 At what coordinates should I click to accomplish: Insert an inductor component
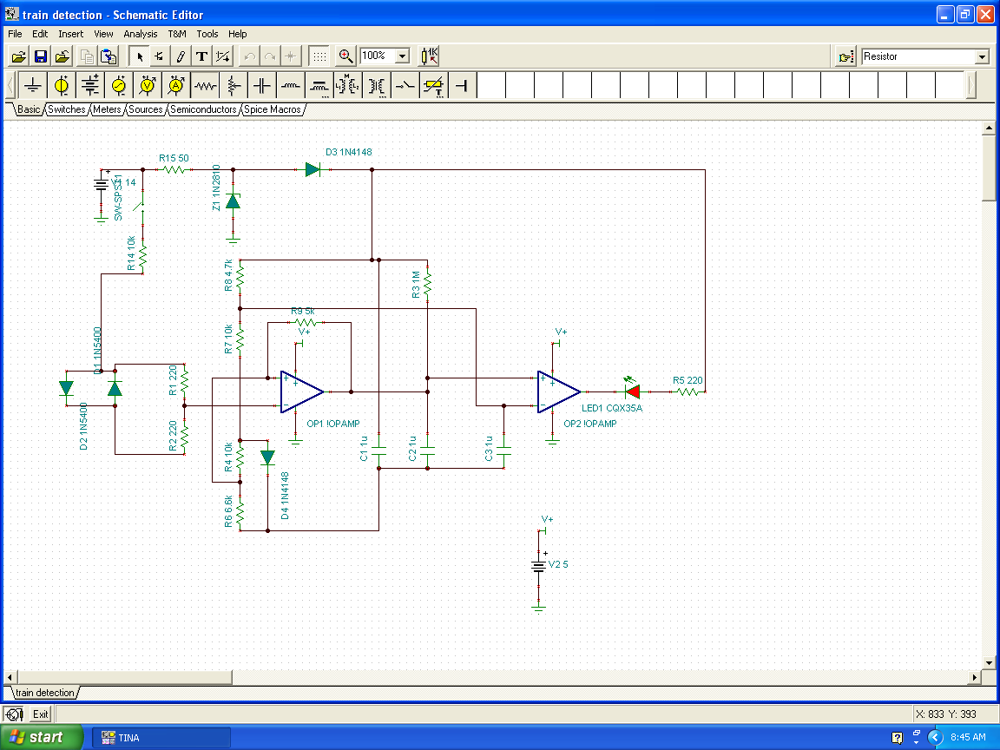pyautogui.click(x=291, y=85)
